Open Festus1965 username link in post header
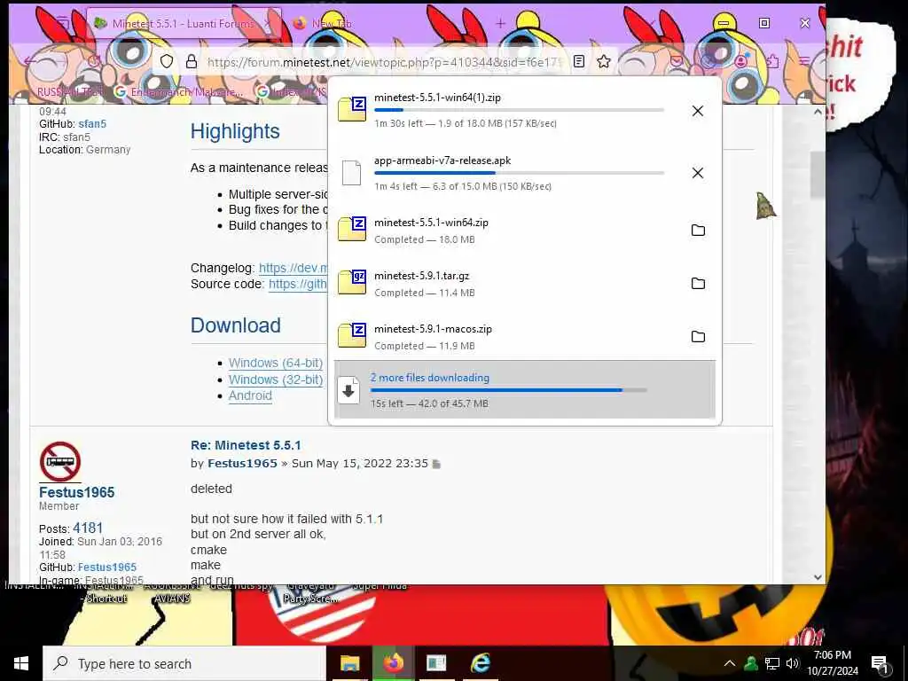The image size is (908, 681). point(242,463)
